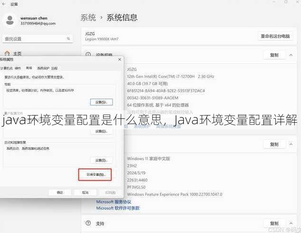Select product ID 00342-30631-51089-AAOEM
The width and height of the screenshot is (301, 233).
(x=152, y=97)
